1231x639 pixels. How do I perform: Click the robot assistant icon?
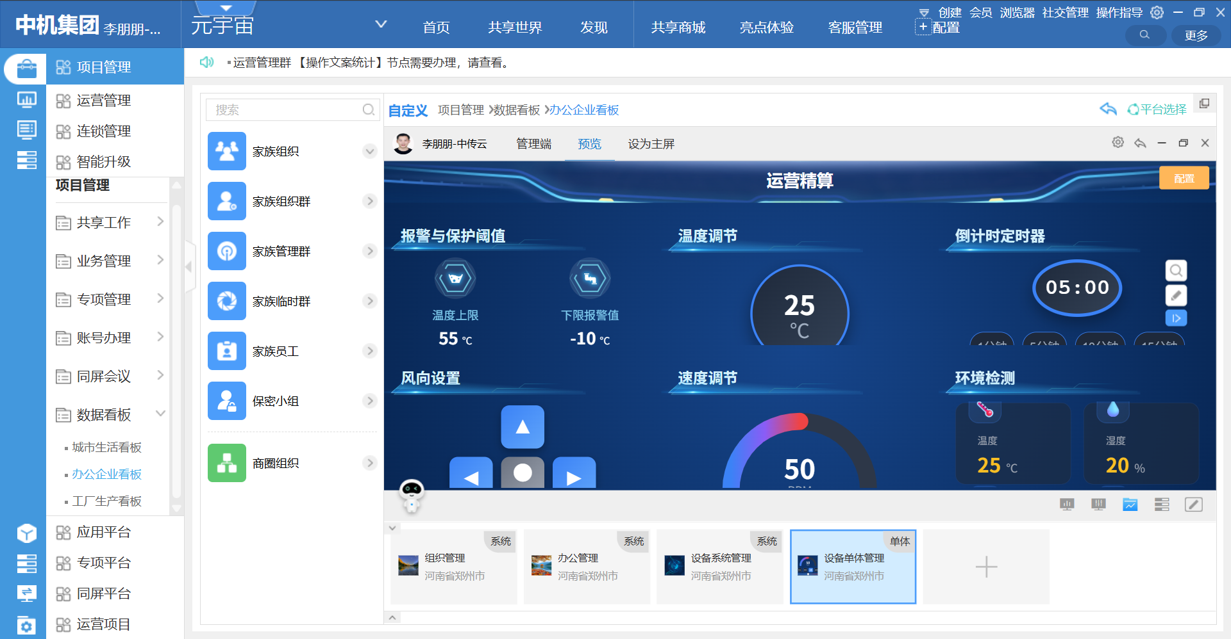tap(411, 495)
